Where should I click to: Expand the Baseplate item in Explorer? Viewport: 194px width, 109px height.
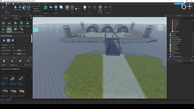[170, 31]
